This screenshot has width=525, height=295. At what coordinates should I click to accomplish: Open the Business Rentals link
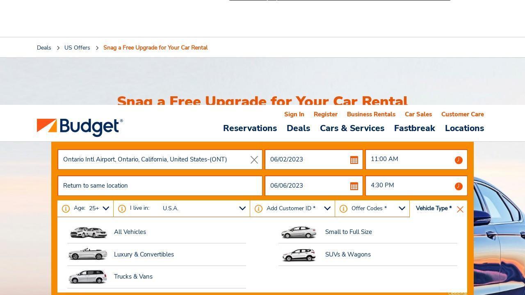pyautogui.click(x=371, y=114)
